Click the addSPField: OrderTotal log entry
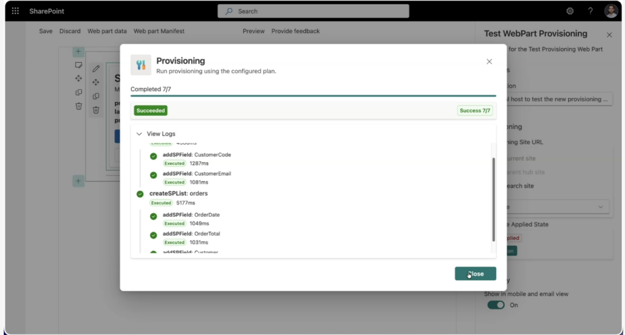 tap(191, 234)
